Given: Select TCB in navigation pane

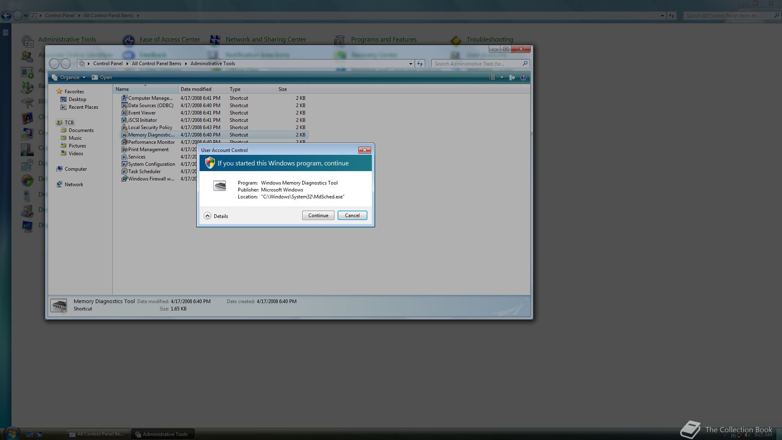Looking at the screenshot, I should pyautogui.click(x=65, y=122).
